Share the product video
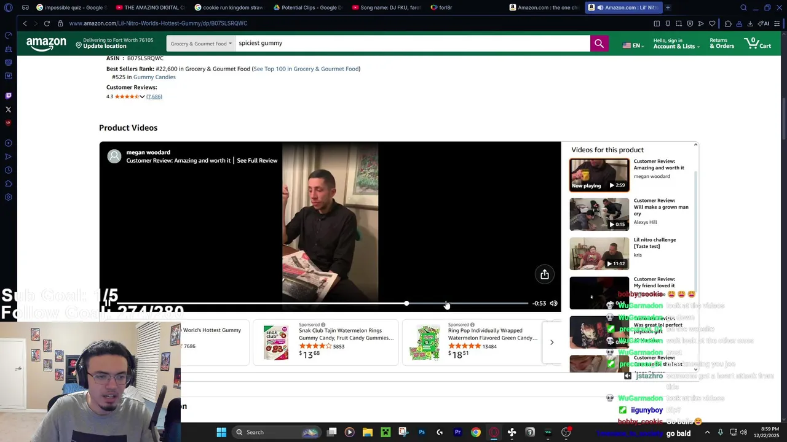Screen dimensions: 787x442 (x=545, y=274)
